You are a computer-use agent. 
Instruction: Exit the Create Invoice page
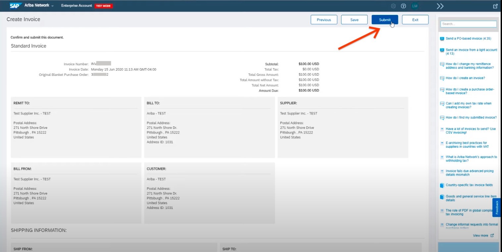[x=415, y=20]
